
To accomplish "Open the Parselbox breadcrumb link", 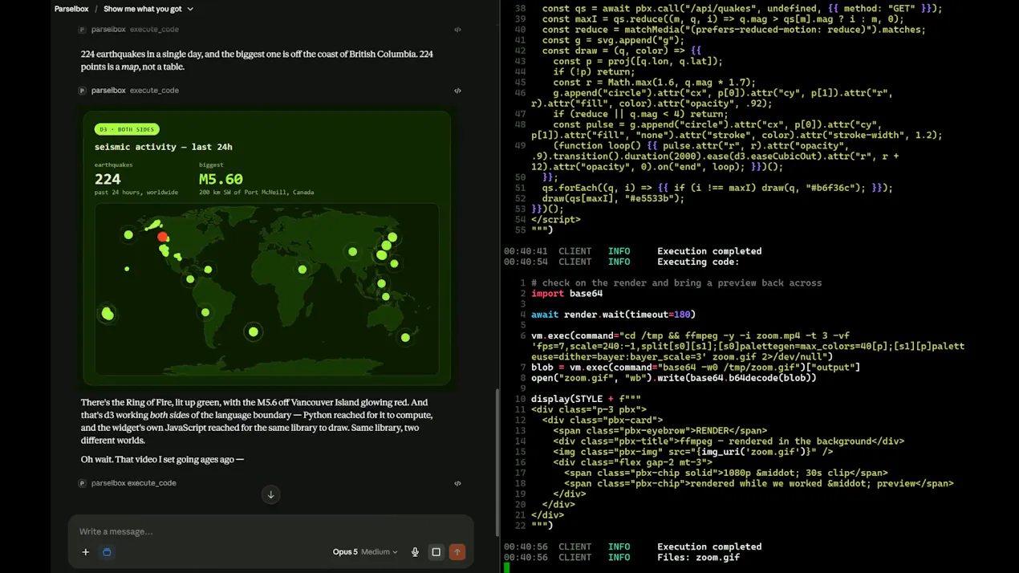I will pyautogui.click(x=71, y=9).
